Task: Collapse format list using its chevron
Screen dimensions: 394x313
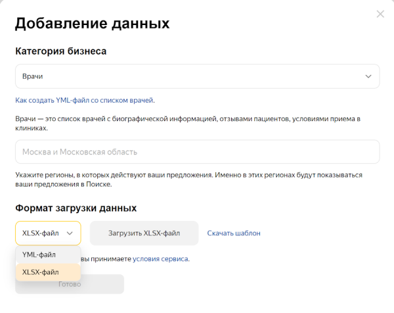Action: coord(70,233)
